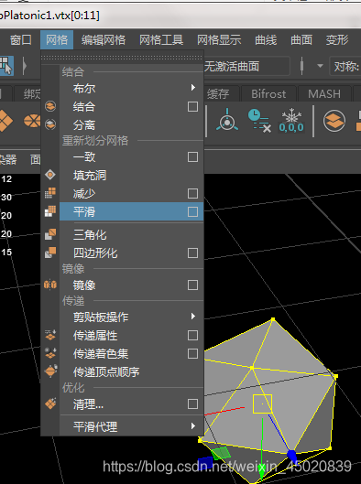This screenshot has width=361, height=484.
Task: Open the 网格工具 menu
Action: (161, 40)
